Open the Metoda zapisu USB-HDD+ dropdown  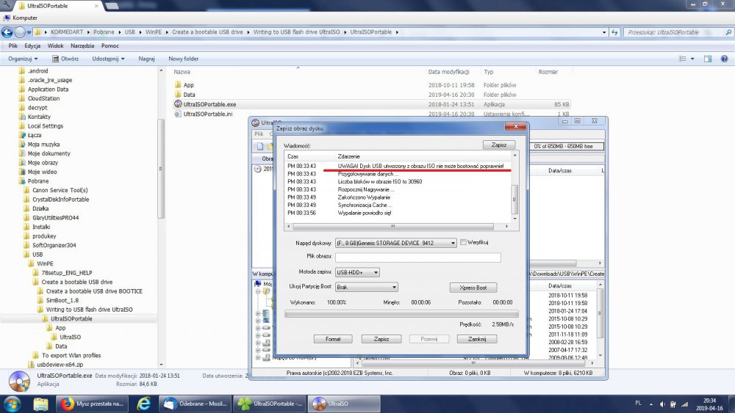pyautogui.click(x=357, y=272)
